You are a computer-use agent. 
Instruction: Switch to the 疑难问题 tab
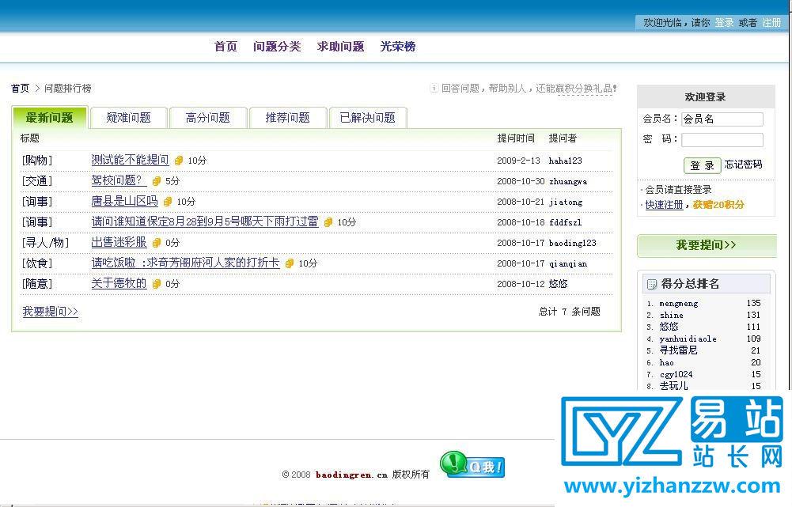(x=129, y=118)
